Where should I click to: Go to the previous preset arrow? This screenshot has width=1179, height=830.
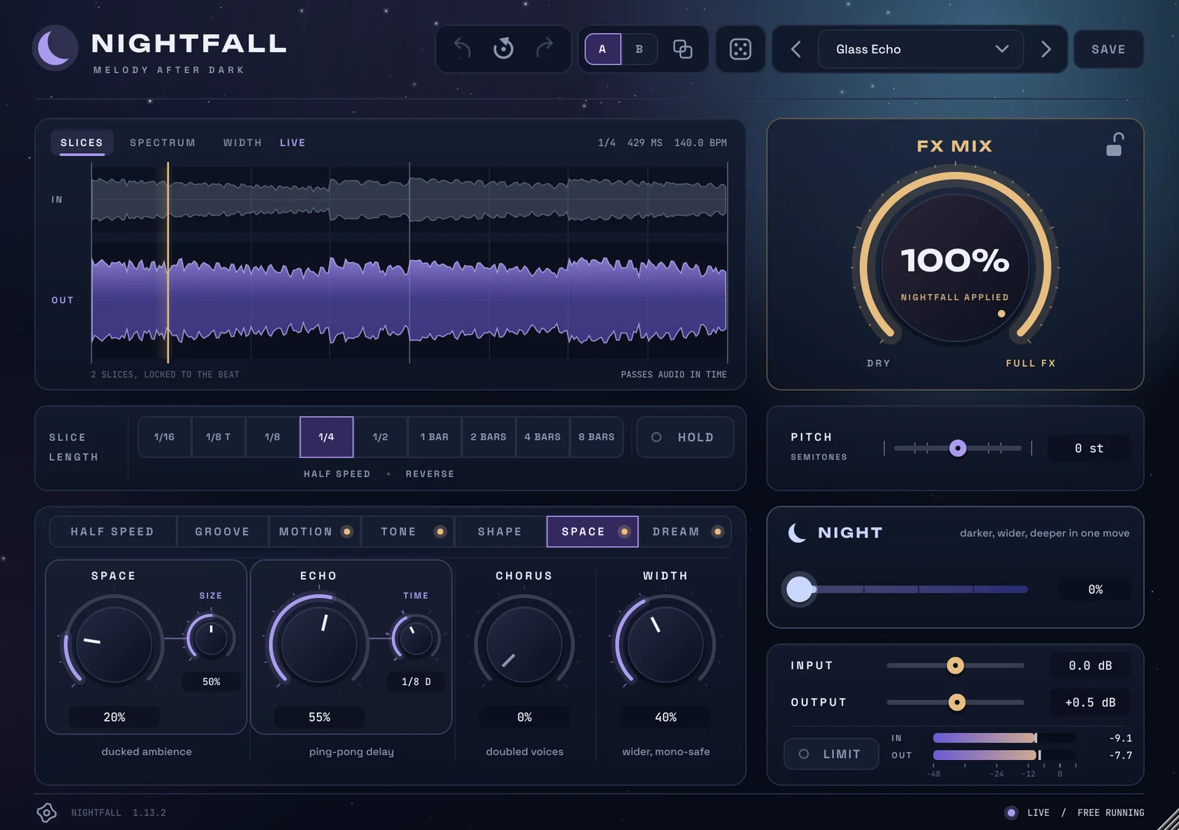pyautogui.click(x=796, y=49)
